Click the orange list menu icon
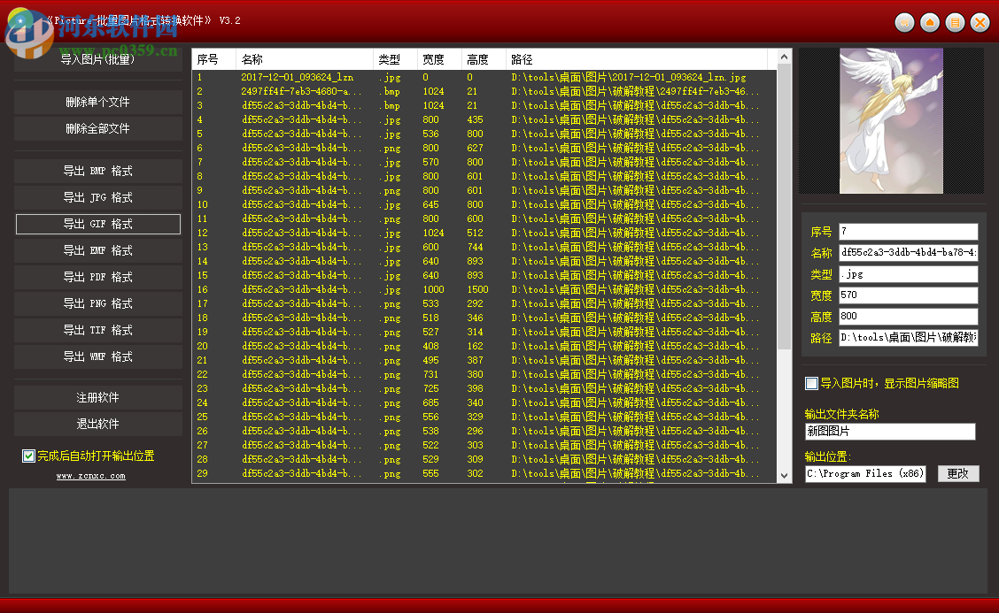The height and width of the screenshot is (613, 999). pos(955,23)
